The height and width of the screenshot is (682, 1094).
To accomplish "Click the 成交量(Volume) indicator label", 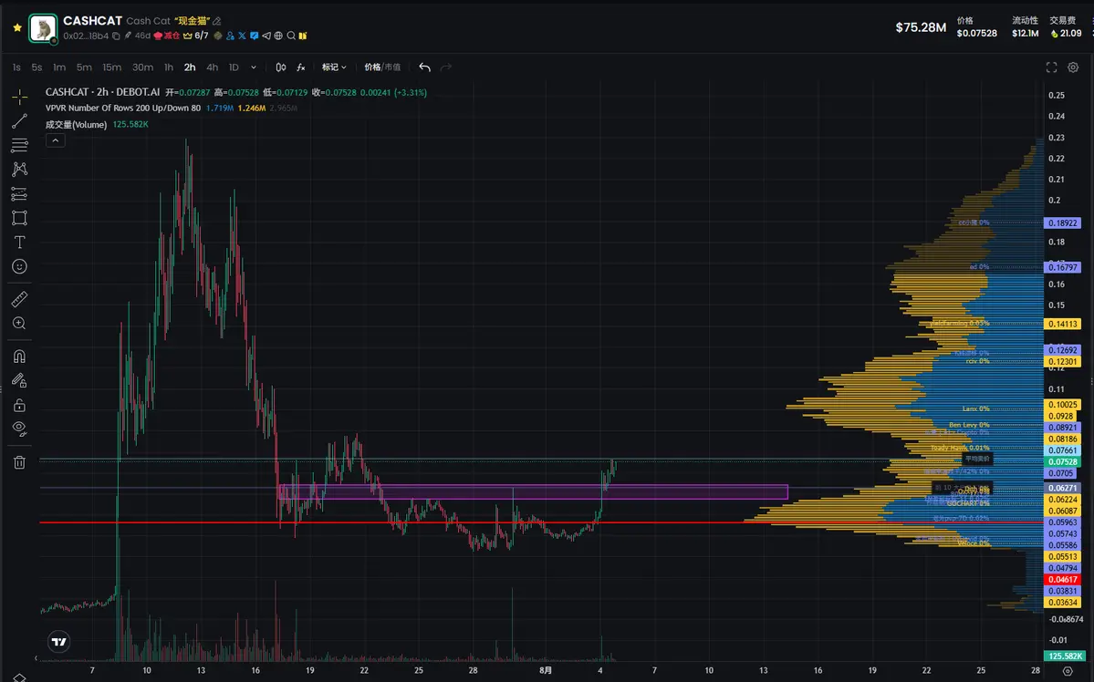I will point(76,124).
